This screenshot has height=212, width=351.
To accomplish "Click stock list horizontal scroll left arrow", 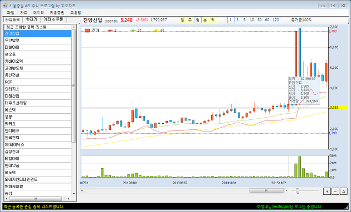I will click(6, 199).
